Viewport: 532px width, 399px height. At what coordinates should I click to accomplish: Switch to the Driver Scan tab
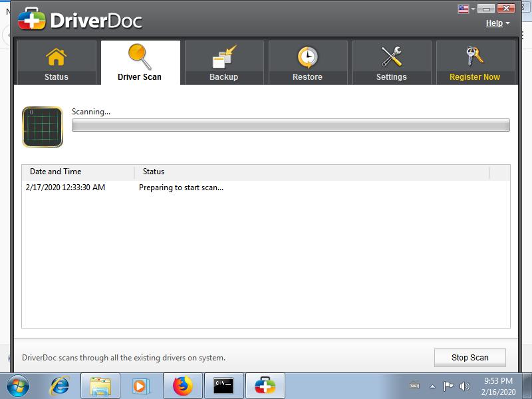pyautogui.click(x=140, y=63)
